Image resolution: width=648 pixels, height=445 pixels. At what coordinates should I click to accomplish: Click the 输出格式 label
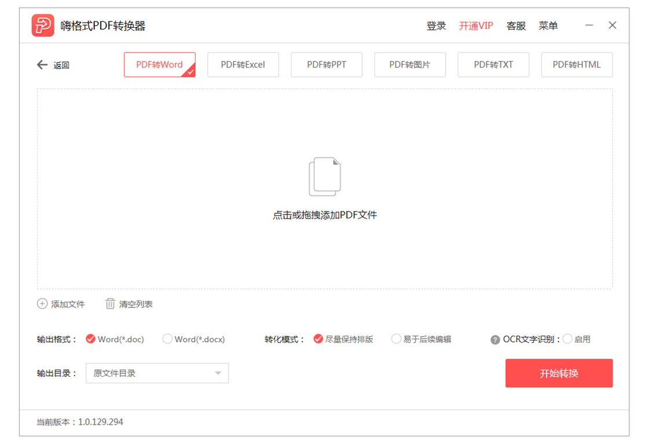point(57,339)
